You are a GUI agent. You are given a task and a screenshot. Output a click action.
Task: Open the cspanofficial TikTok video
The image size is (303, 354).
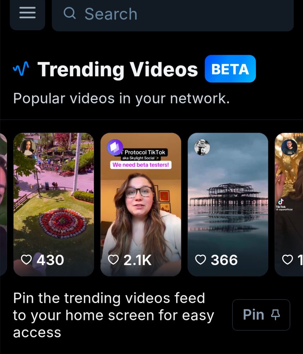point(289,204)
